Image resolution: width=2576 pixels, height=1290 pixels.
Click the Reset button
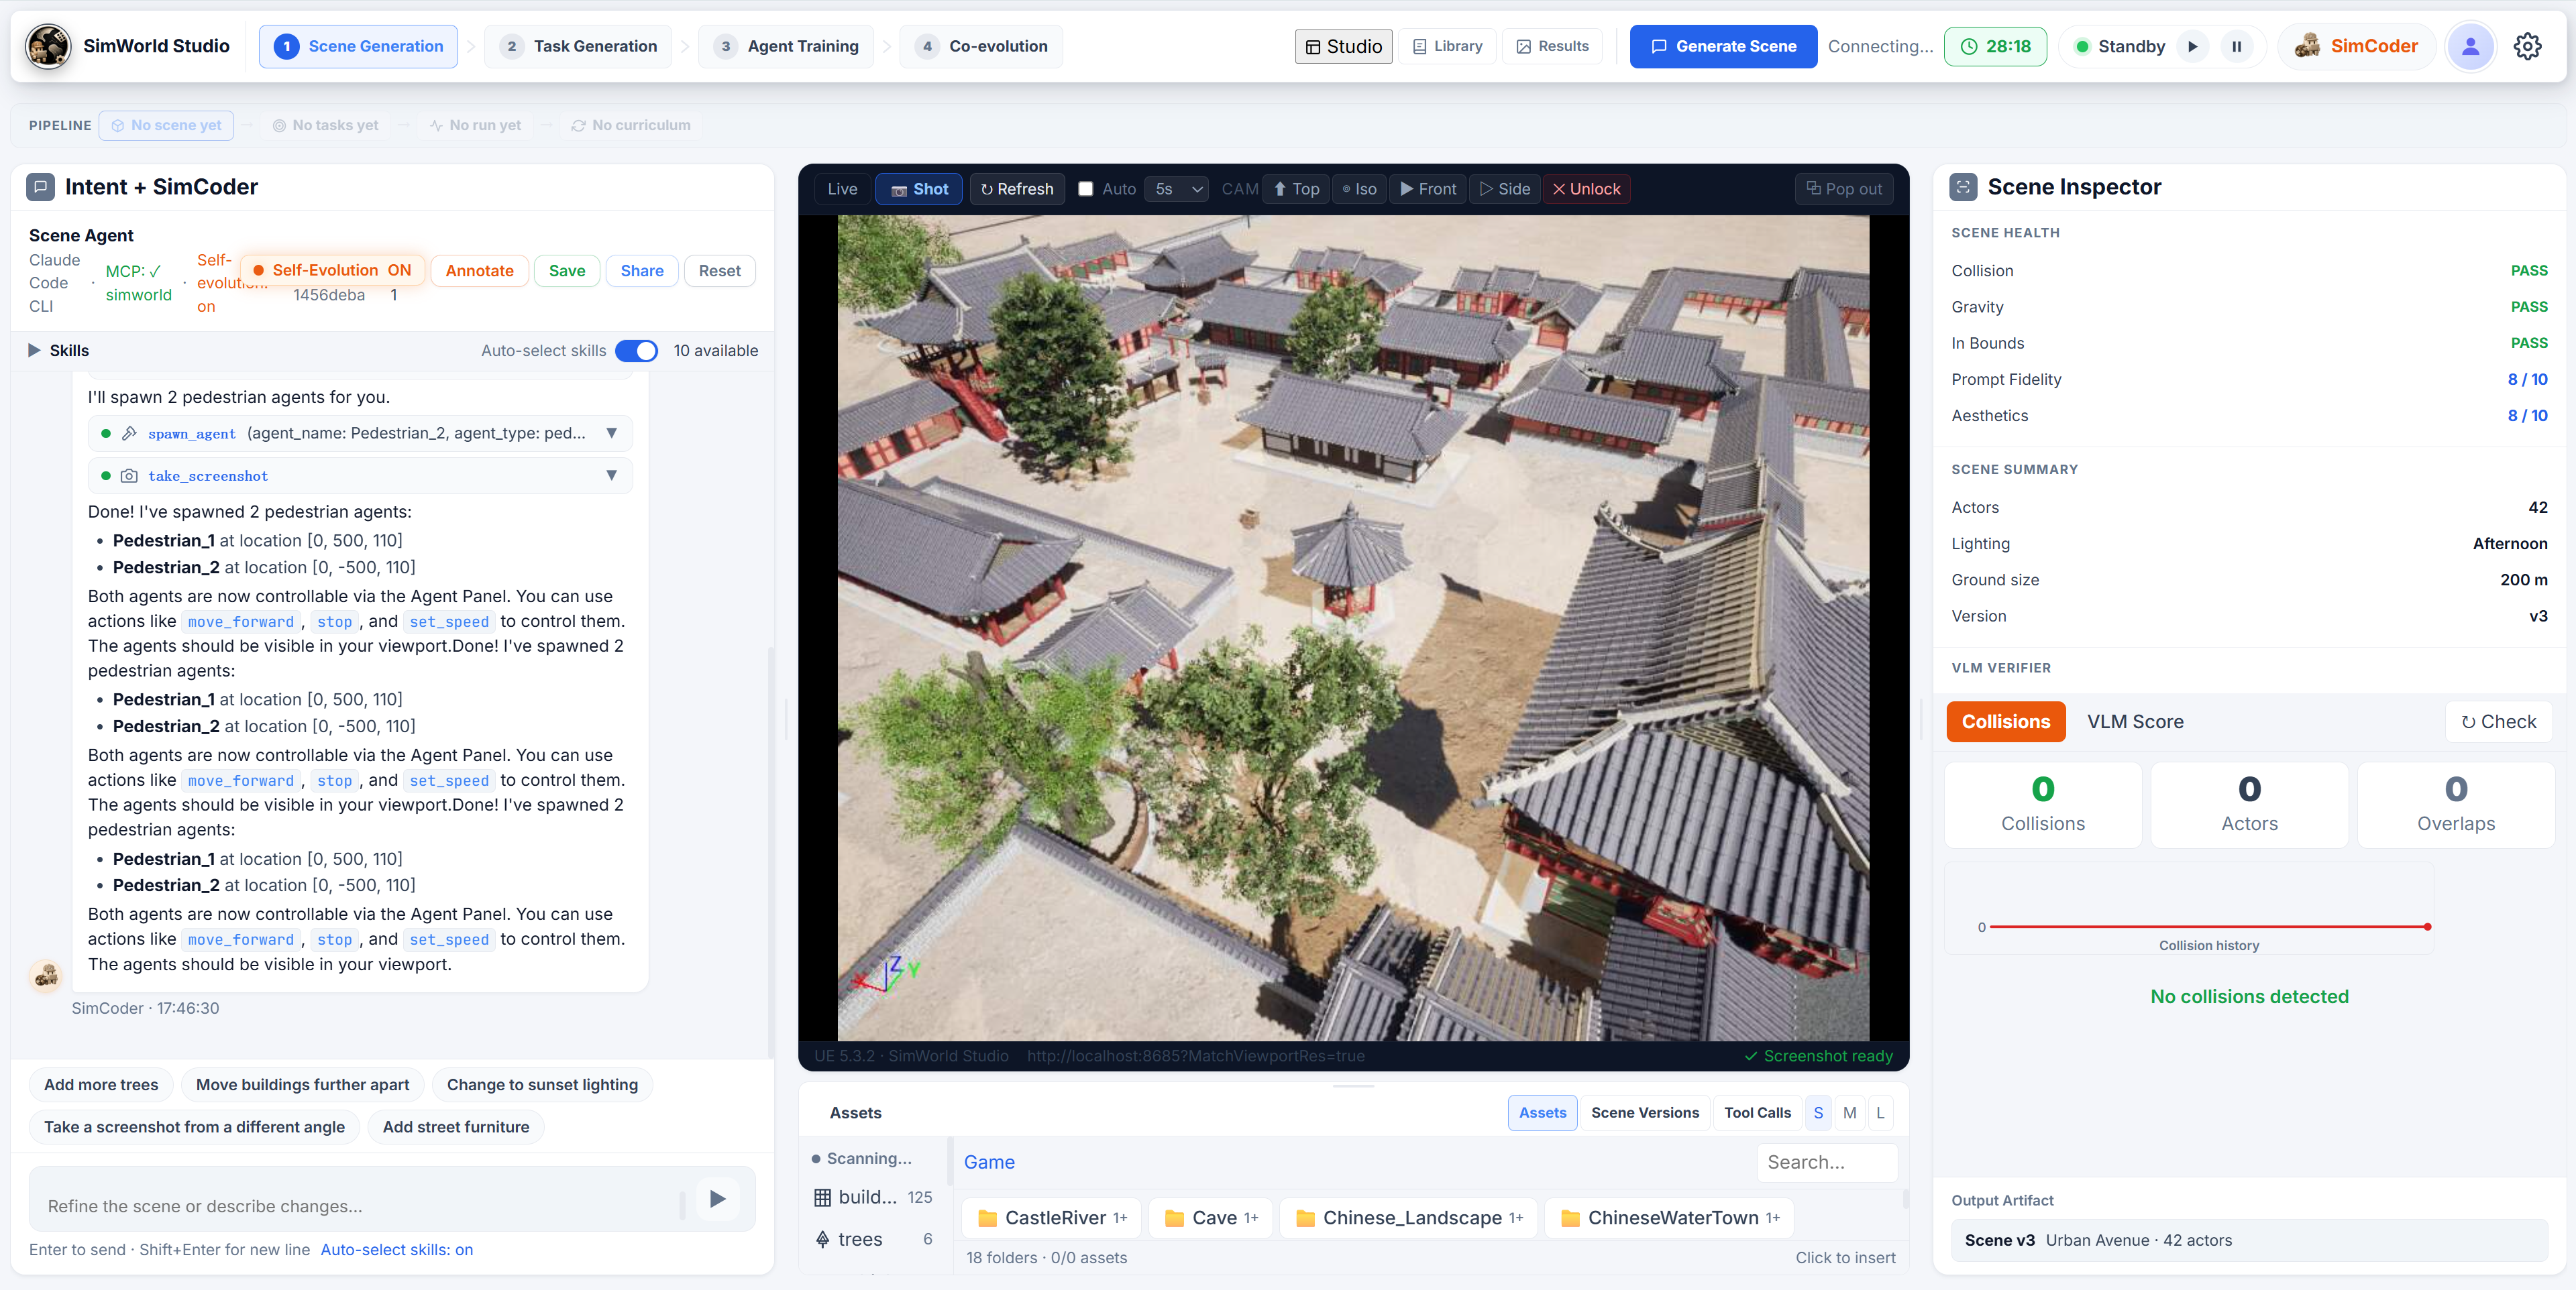coord(719,271)
